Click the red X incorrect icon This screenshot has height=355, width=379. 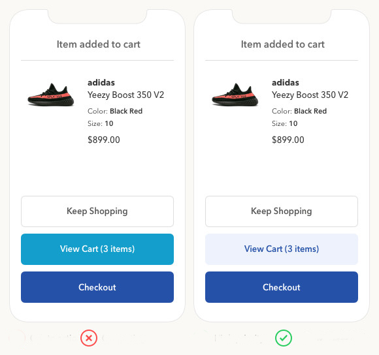click(89, 338)
